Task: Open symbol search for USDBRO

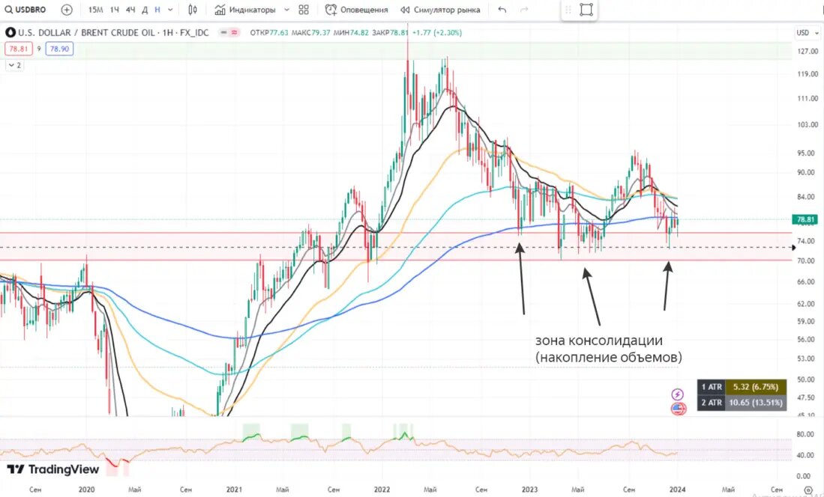Action: pyautogui.click(x=25, y=10)
